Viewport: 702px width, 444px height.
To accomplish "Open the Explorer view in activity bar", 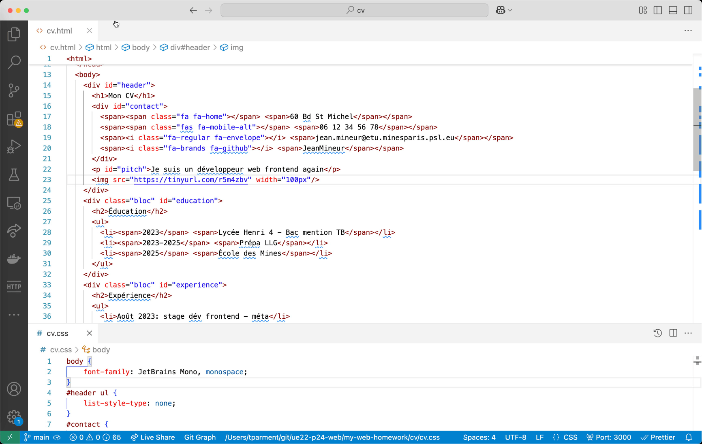I will 14,34.
